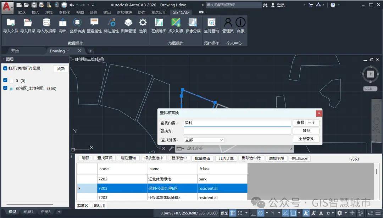Viewport: 383px width, 218px height.
Task: Switch to the GIS4CAD ribbon tab
Action: coord(180,12)
